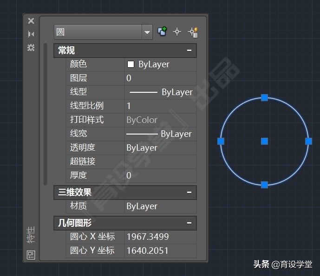Select the 材质 property label

[x=78, y=205]
